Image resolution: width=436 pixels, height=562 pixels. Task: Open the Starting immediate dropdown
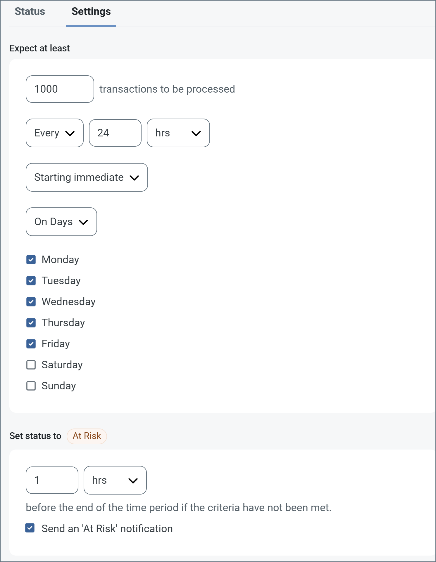pyautogui.click(x=87, y=177)
